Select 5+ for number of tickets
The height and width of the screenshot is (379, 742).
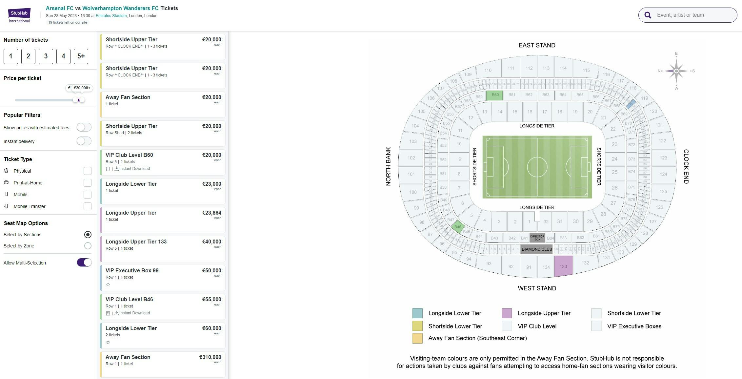click(x=81, y=56)
